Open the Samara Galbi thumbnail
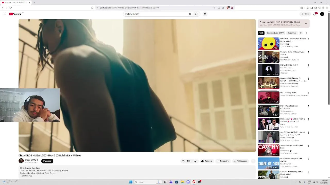330x185 pixels. click(x=268, y=57)
